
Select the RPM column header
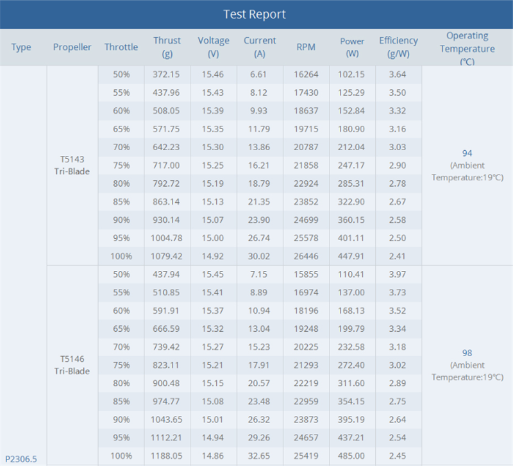click(x=306, y=47)
